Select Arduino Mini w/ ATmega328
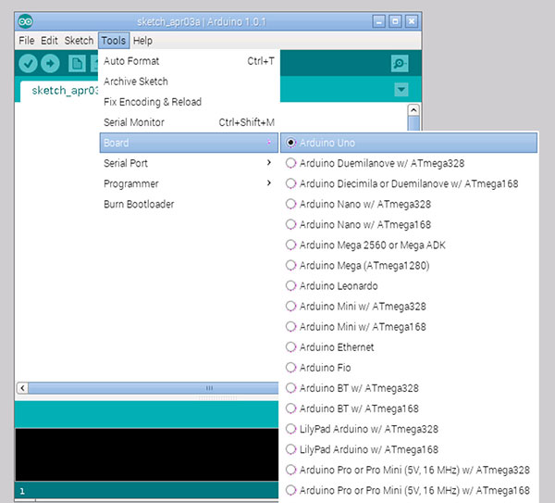Image resolution: width=555 pixels, height=503 pixels. coord(409,307)
